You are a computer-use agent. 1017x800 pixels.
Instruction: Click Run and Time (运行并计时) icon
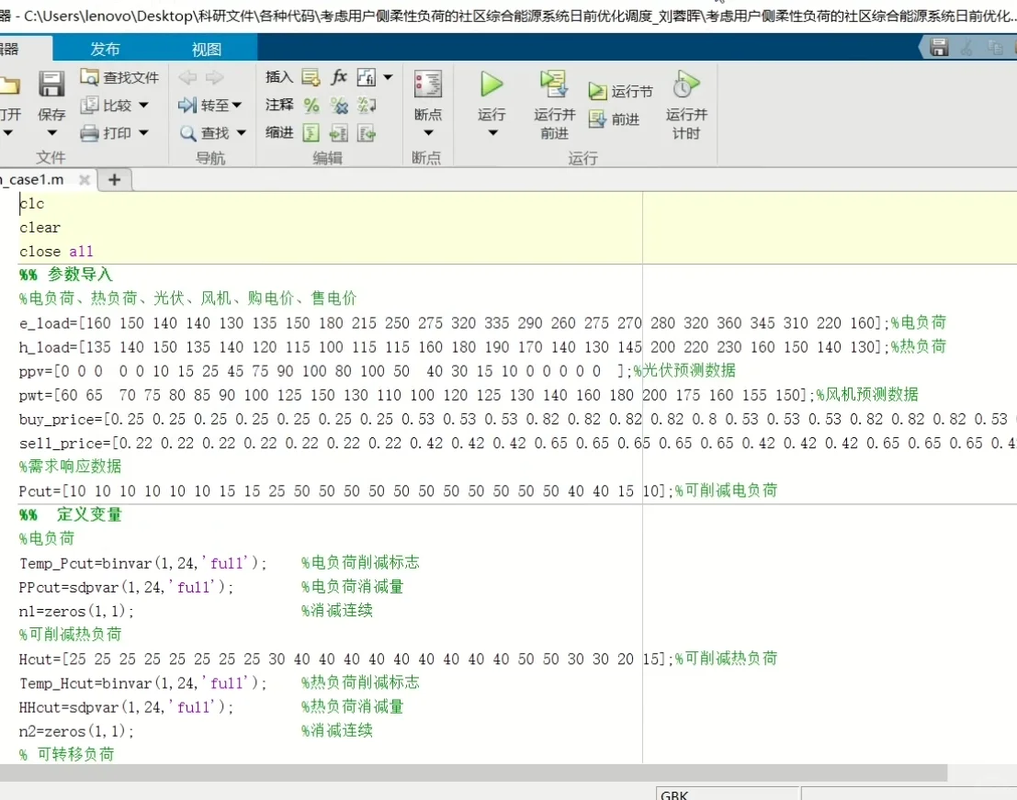[x=686, y=85]
